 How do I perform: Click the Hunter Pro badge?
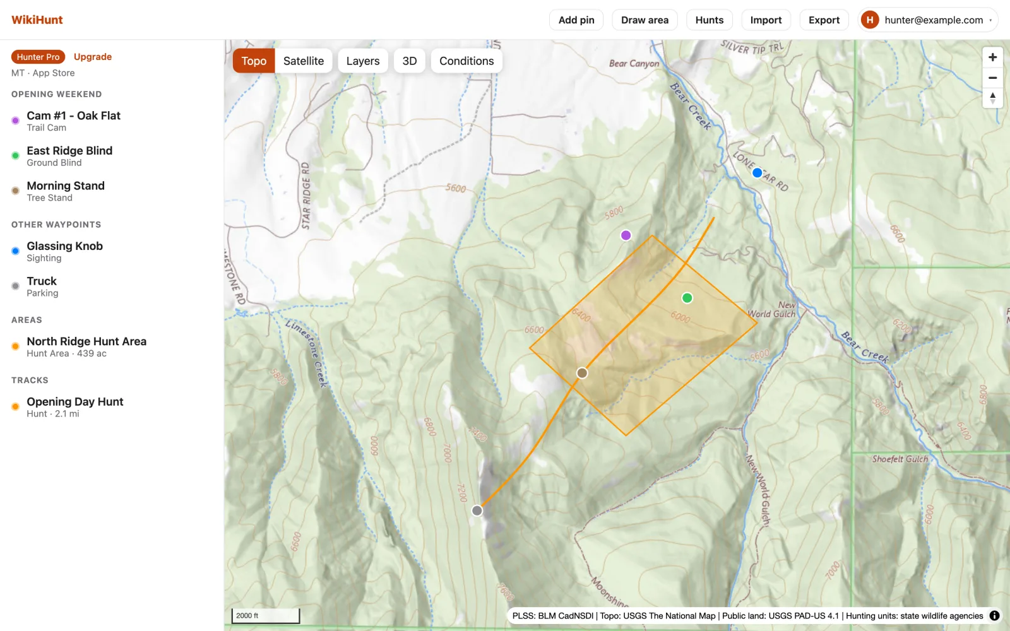coord(39,57)
